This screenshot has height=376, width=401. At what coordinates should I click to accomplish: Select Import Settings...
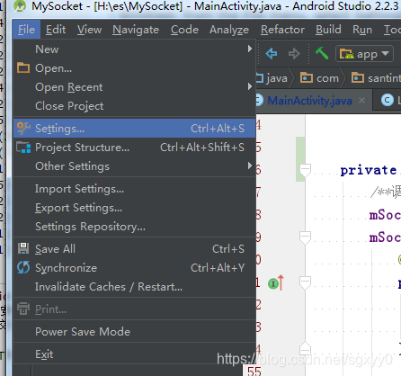[x=134, y=189]
